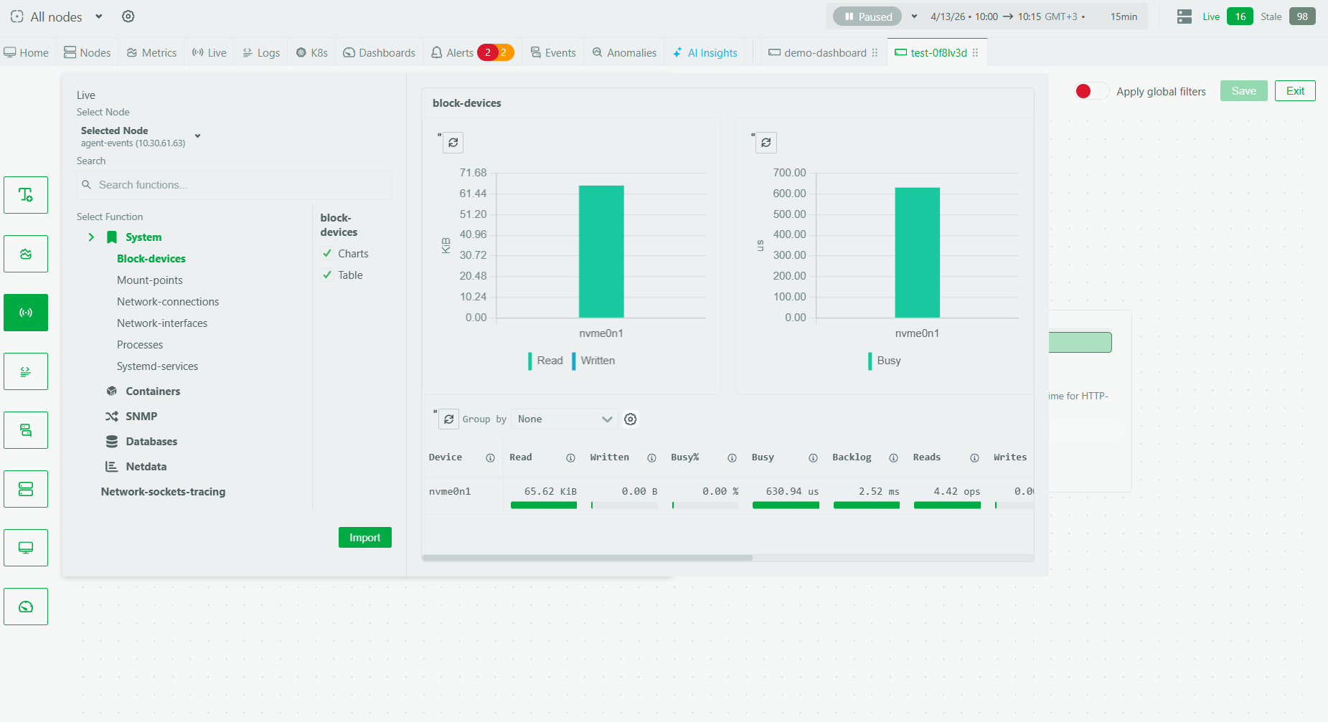This screenshot has width=1328, height=722.
Task: Click the info icon next to the Read column
Action: point(571,457)
